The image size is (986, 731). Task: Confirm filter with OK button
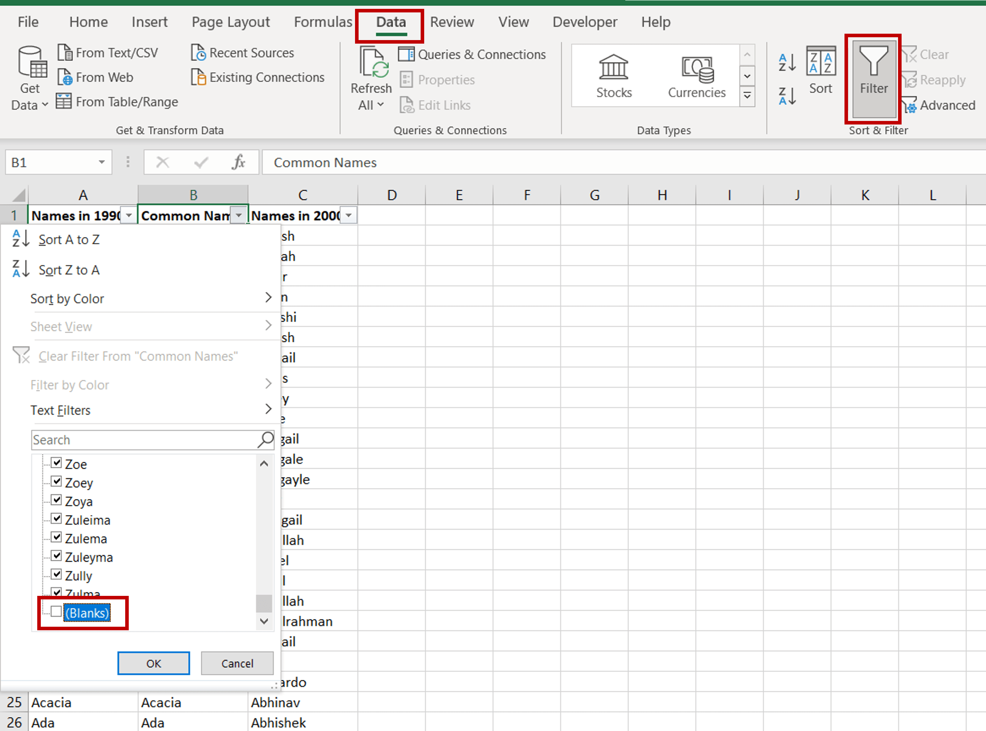click(153, 663)
